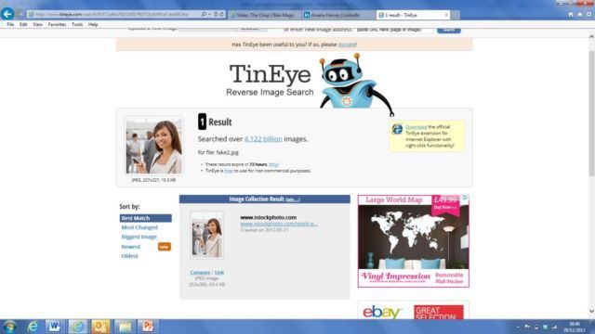Click the Compare link under result

tap(200, 272)
